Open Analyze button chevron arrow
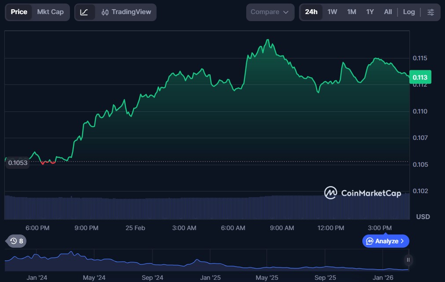Screen dimensions: 445x282 (402, 241)
